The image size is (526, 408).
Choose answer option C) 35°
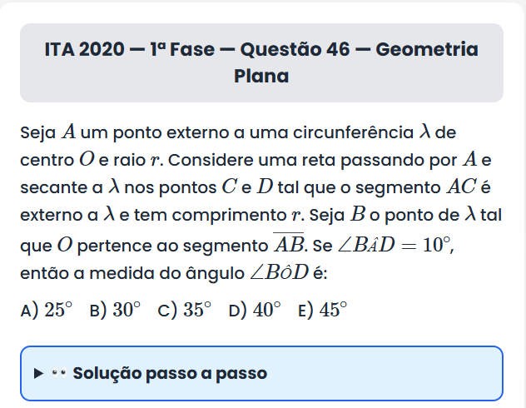(x=185, y=310)
